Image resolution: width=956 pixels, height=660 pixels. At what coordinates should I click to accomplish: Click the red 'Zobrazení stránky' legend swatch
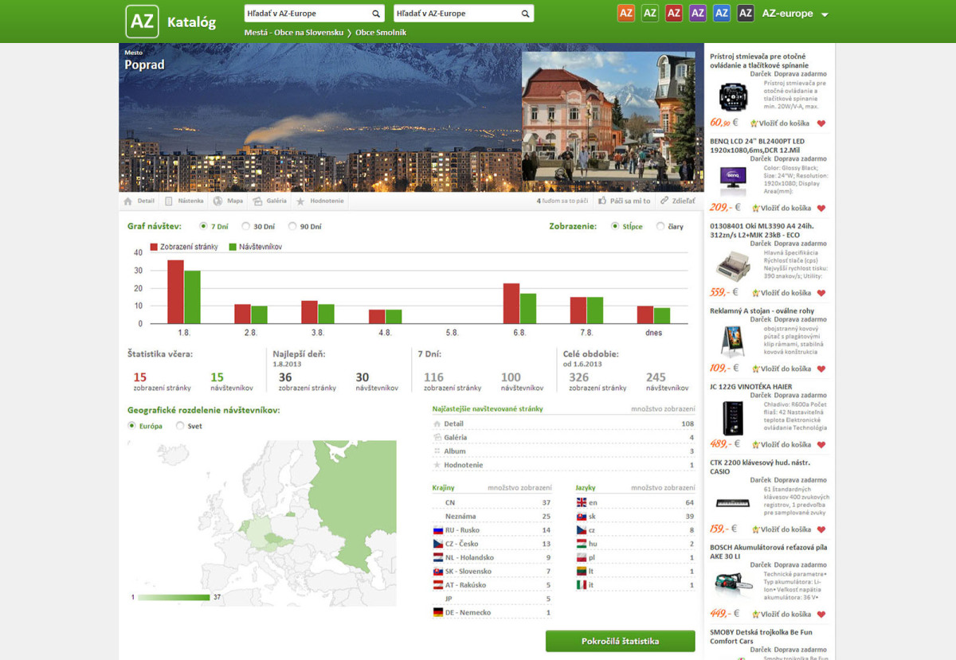155,247
